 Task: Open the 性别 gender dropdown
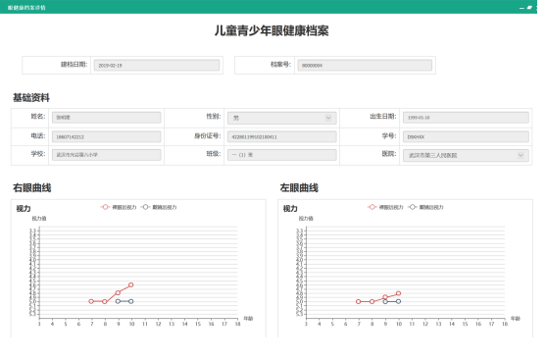[281, 118]
